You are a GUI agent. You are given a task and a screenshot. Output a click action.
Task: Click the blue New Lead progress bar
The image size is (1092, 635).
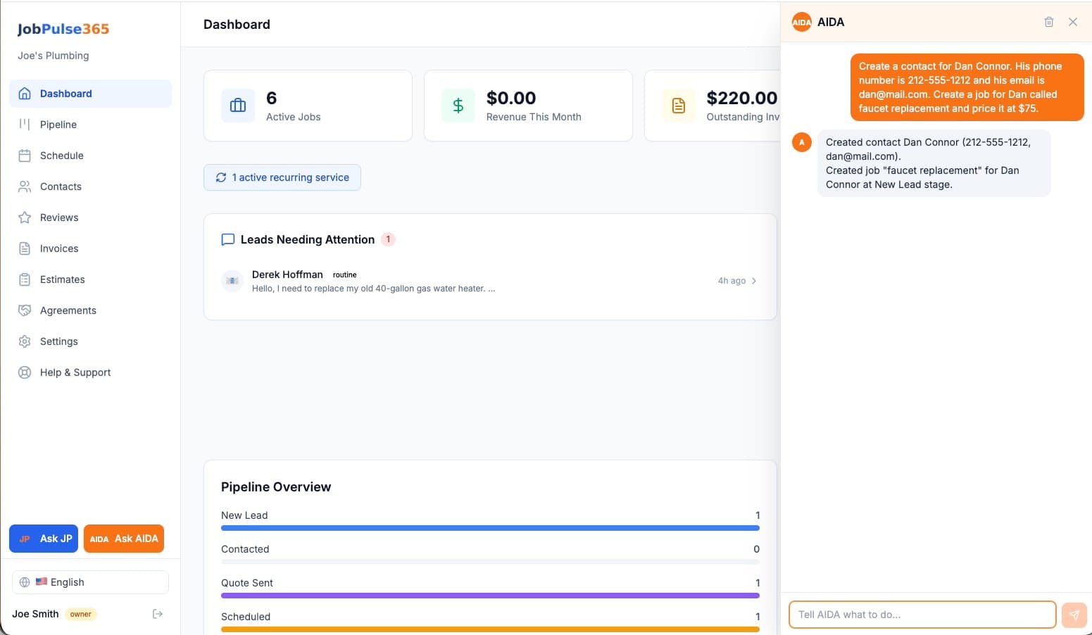click(x=490, y=528)
